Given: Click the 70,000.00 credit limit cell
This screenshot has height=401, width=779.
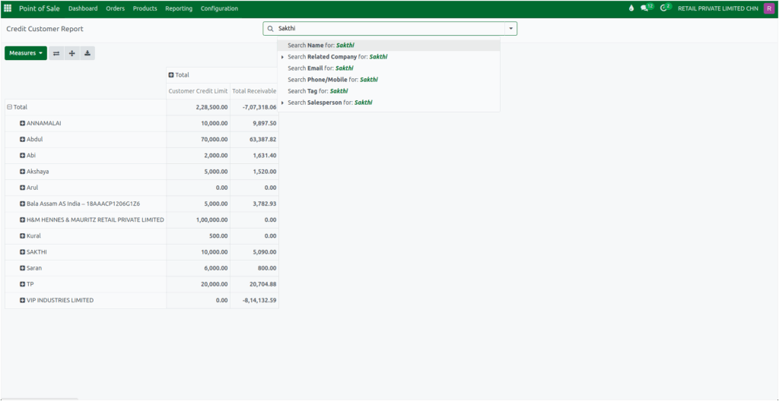Looking at the screenshot, I should [x=199, y=140].
